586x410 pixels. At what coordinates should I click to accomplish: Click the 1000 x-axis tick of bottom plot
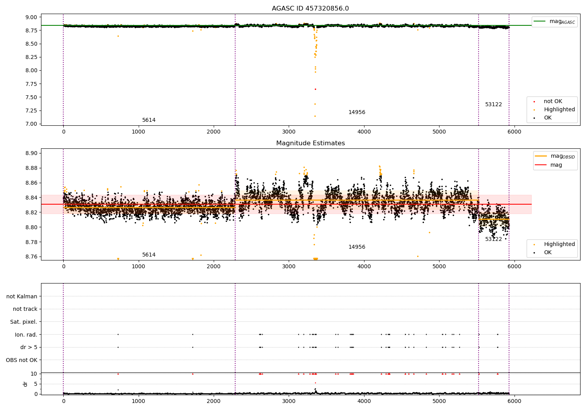click(x=139, y=401)
